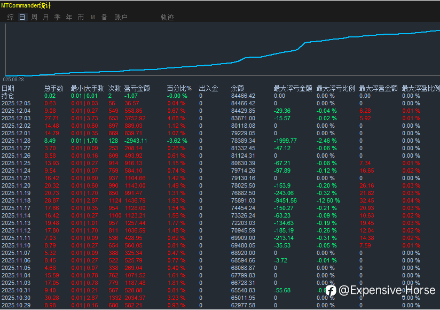Screen dimensions: 440x310
Task: Click the balance value 75891.03
Action: [243, 200]
